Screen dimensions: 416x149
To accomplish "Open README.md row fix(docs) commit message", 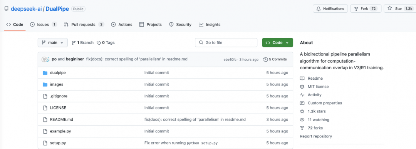I will point(195,119).
